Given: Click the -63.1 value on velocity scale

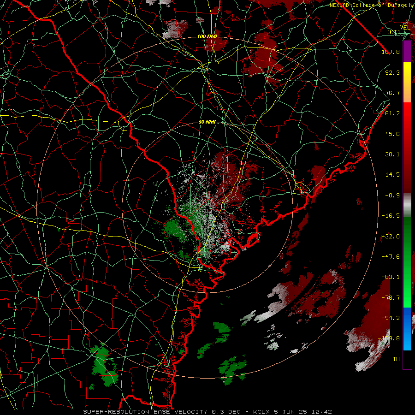Looking at the screenshot, I should pos(391,277).
